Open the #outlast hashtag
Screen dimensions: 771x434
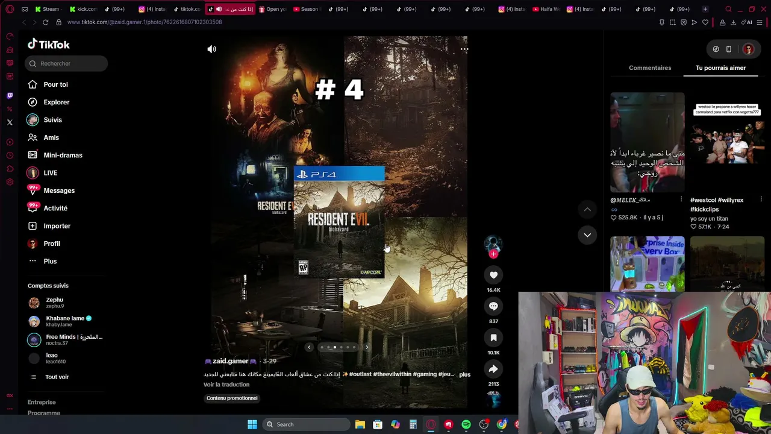pyautogui.click(x=360, y=374)
